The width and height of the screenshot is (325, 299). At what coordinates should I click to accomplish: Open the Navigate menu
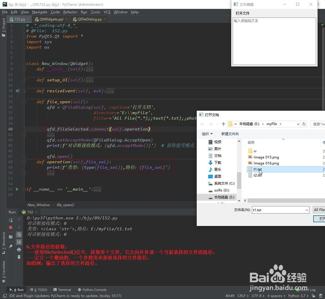[40, 12]
